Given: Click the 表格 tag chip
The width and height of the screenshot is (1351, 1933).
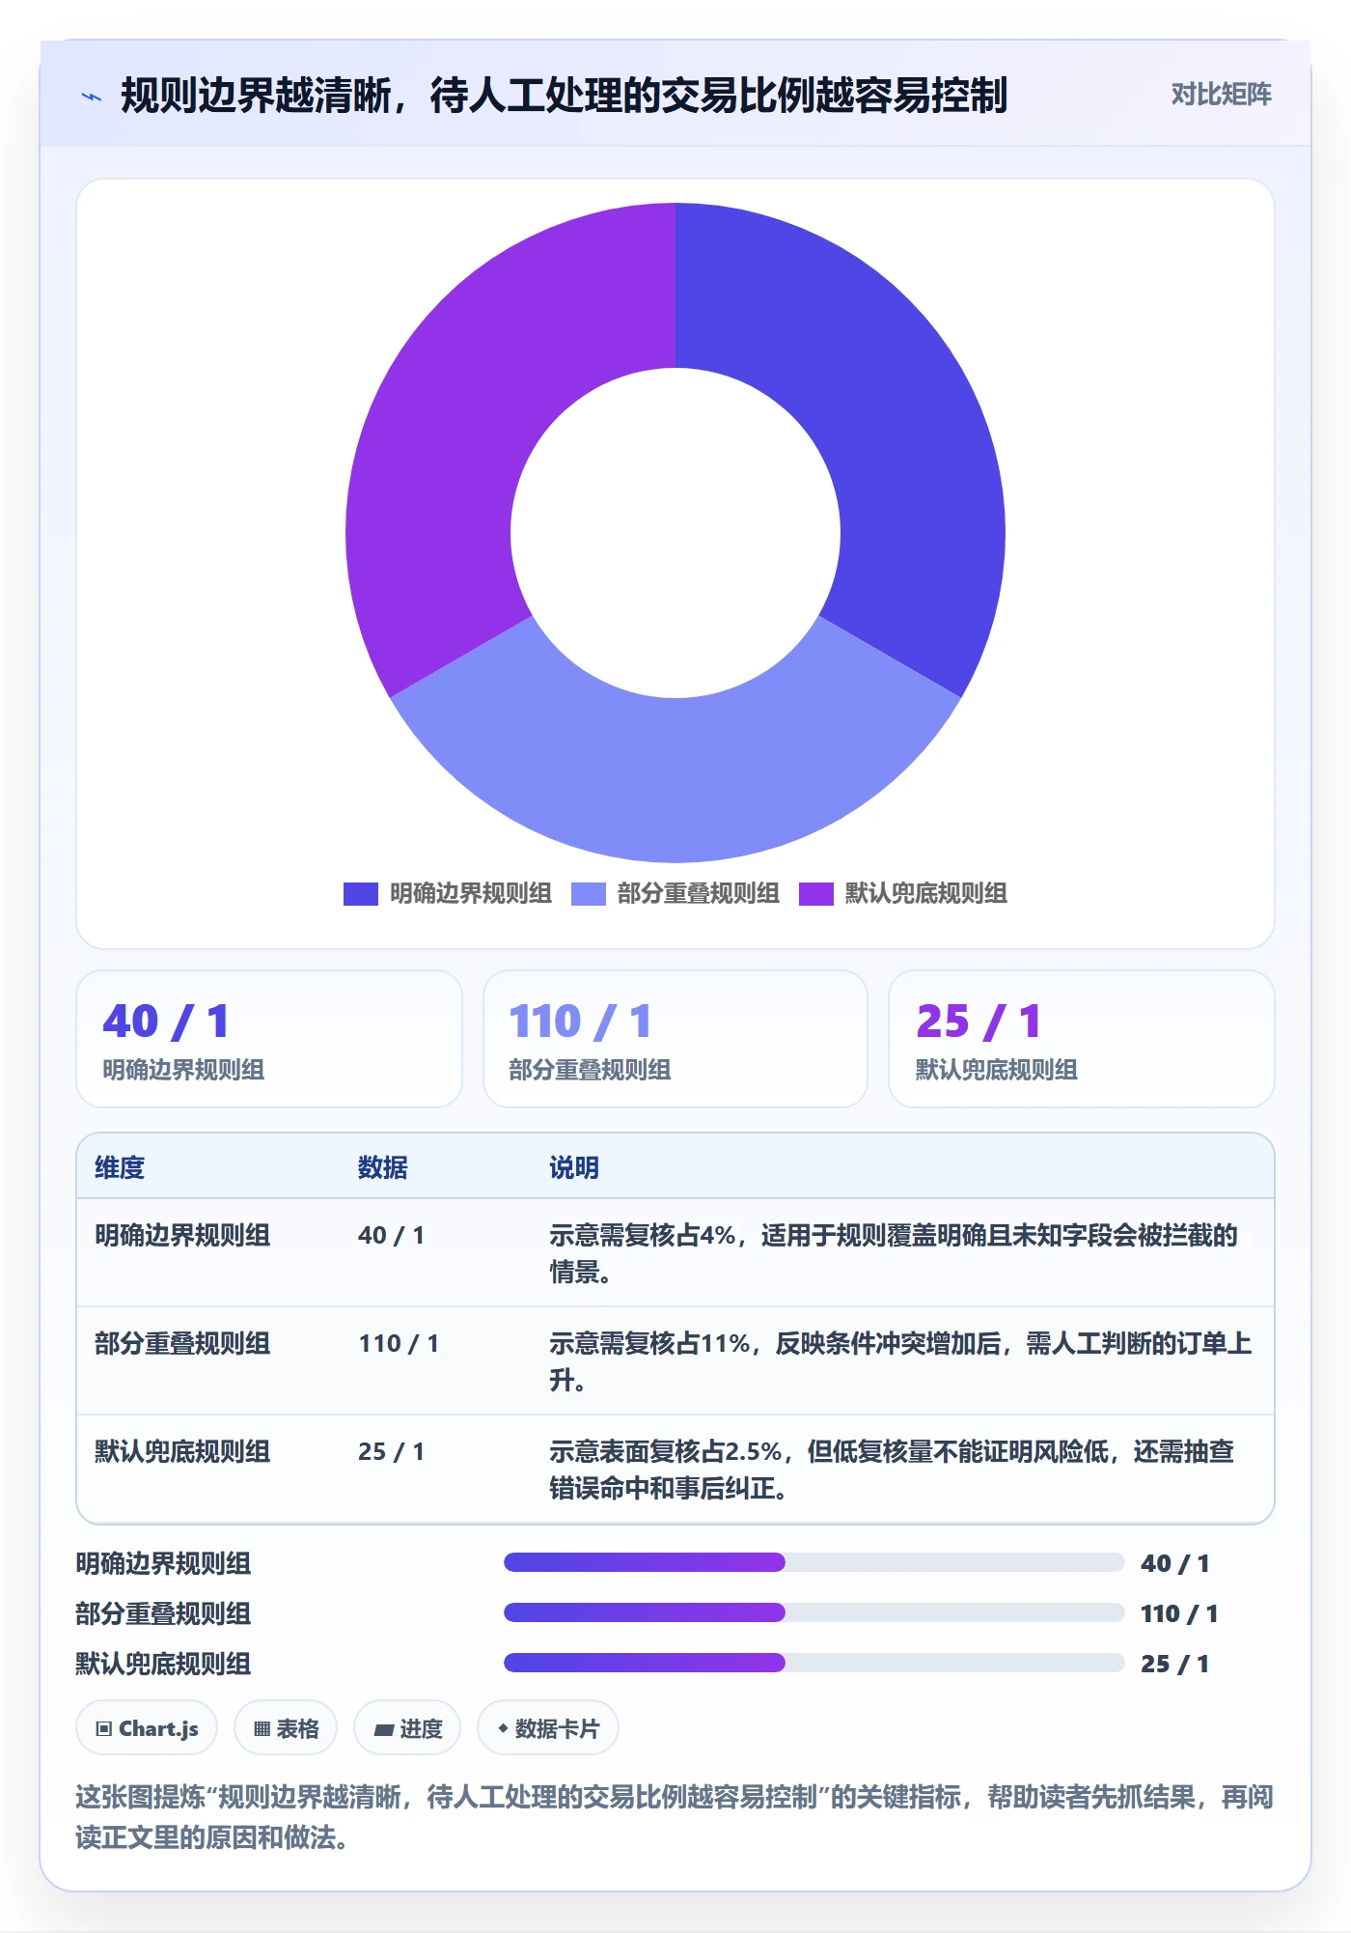Looking at the screenshot, I should pyautogui.click(x=286, y=1728).
